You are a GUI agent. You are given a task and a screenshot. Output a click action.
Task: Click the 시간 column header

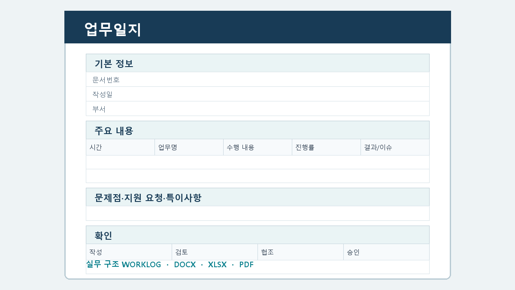(x=120, y=147)
